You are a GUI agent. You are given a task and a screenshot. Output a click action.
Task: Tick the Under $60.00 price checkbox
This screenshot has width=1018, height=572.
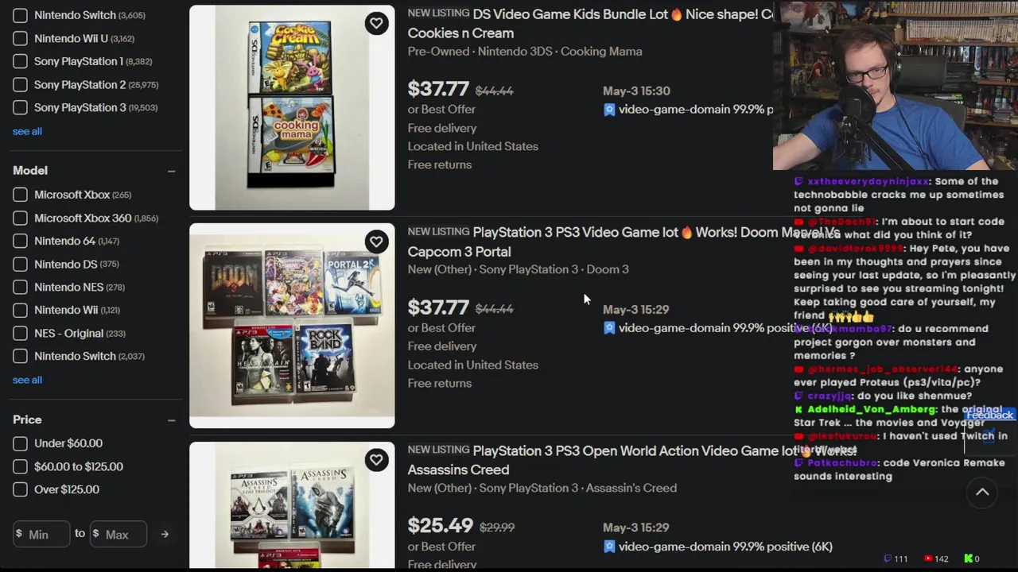[20, 443]
